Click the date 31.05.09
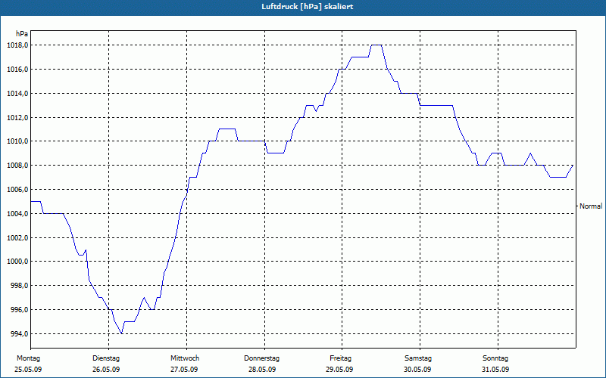Viewport: 606px width, 378px height. pos(495,370)
